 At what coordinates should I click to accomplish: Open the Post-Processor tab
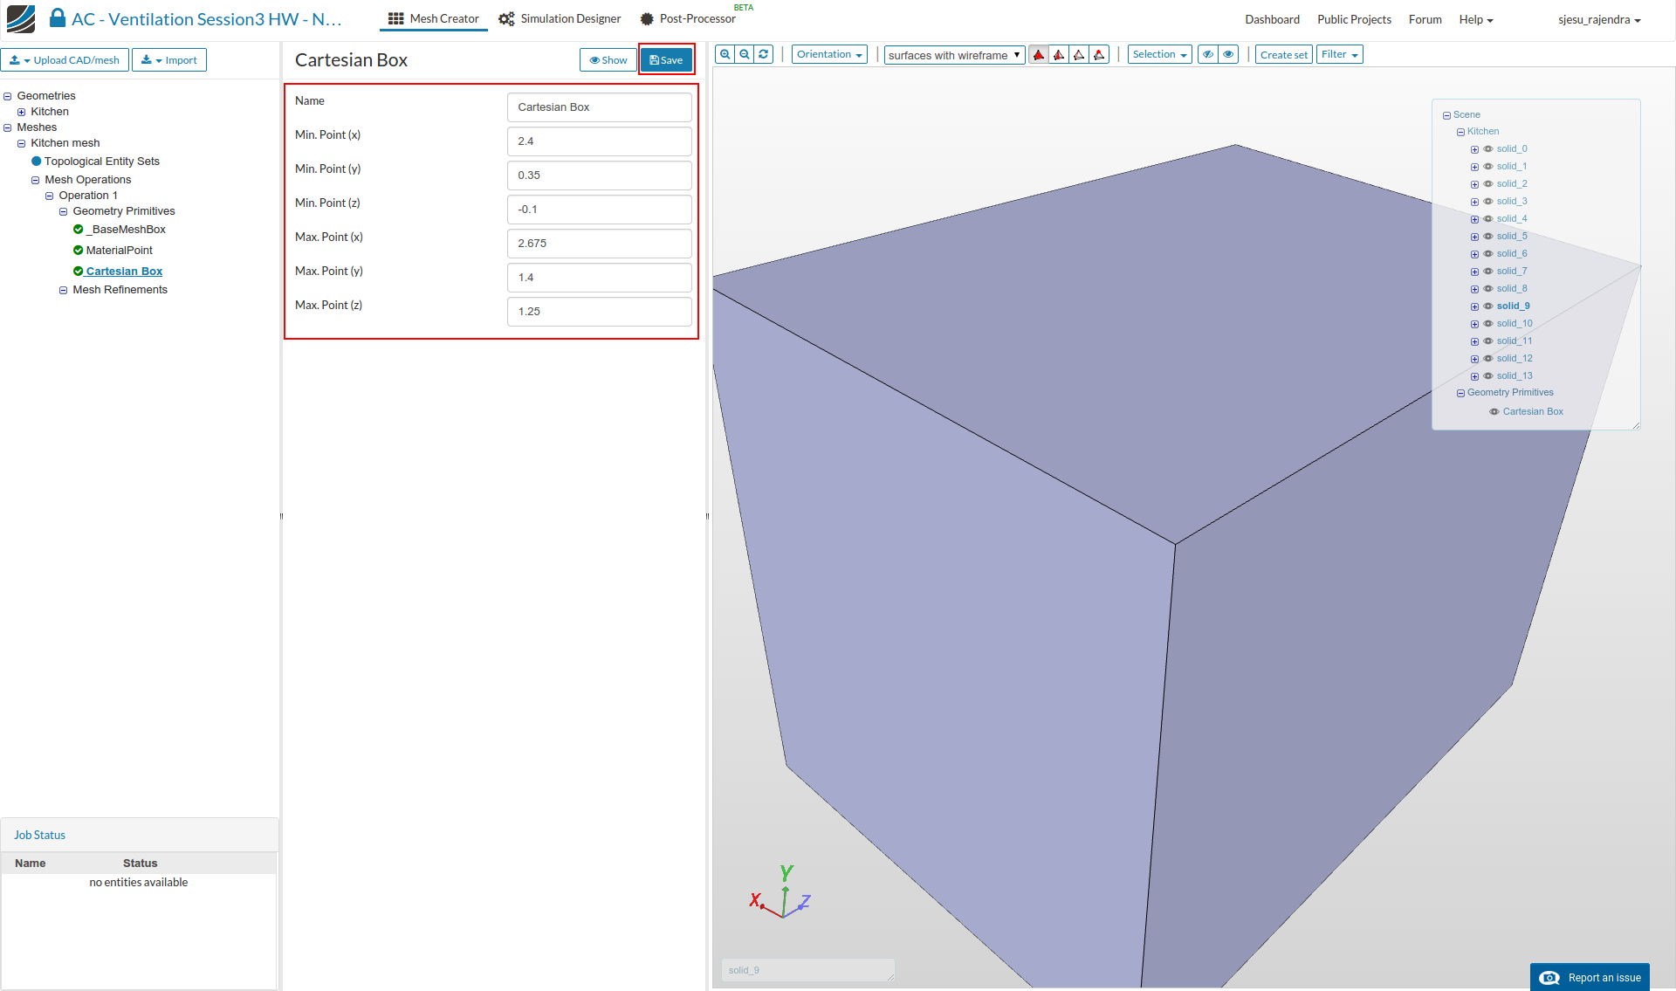[x=688, y=18]
